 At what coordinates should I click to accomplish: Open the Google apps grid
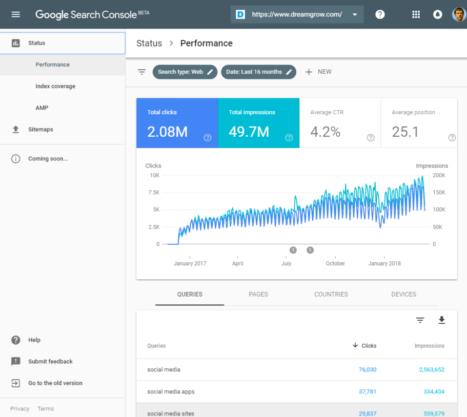pyautogui.click(x=416, y=14)
